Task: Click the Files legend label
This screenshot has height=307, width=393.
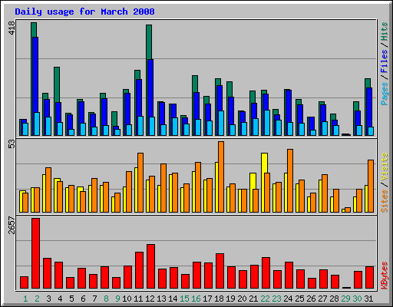Action: click(x=385, y=61)
